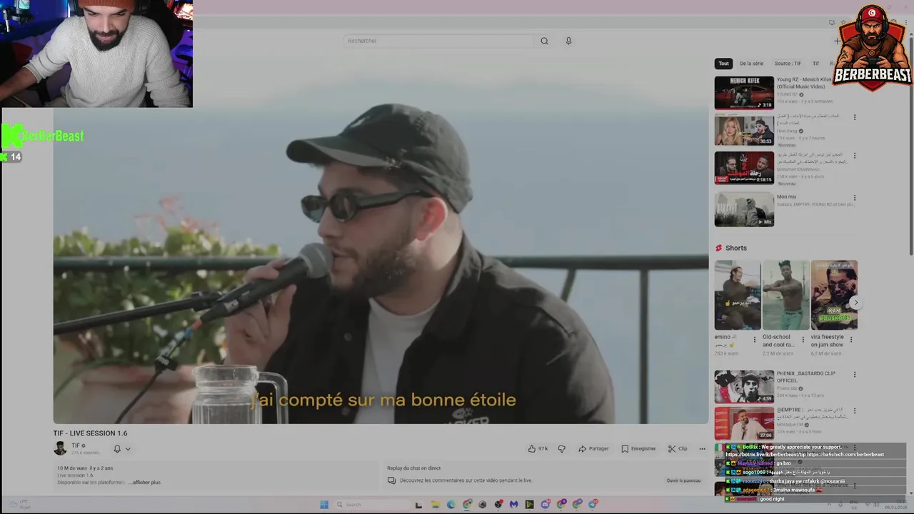Click the Enregistrer save button
This screenshot has height=514, width=914.
pyautogui.click(x=638, y=448)
